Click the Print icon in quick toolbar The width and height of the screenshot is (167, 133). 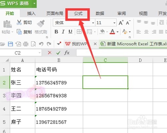point(26,44)
